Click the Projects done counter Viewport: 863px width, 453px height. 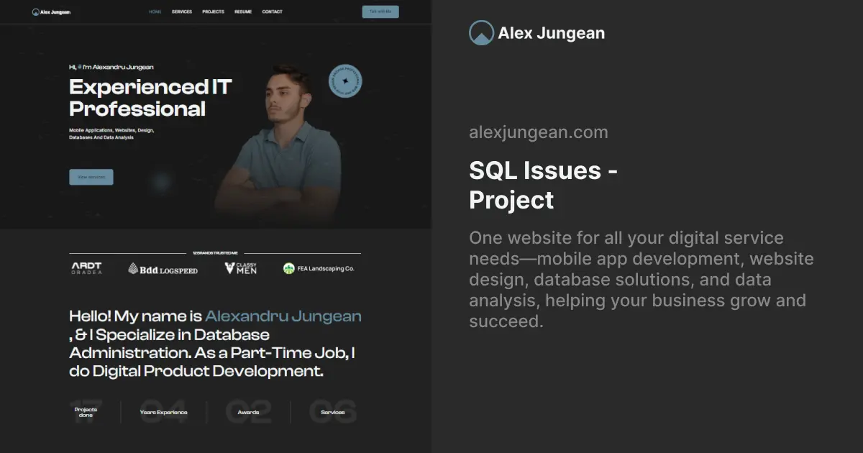pyautogui.click(x=86, y=411)
